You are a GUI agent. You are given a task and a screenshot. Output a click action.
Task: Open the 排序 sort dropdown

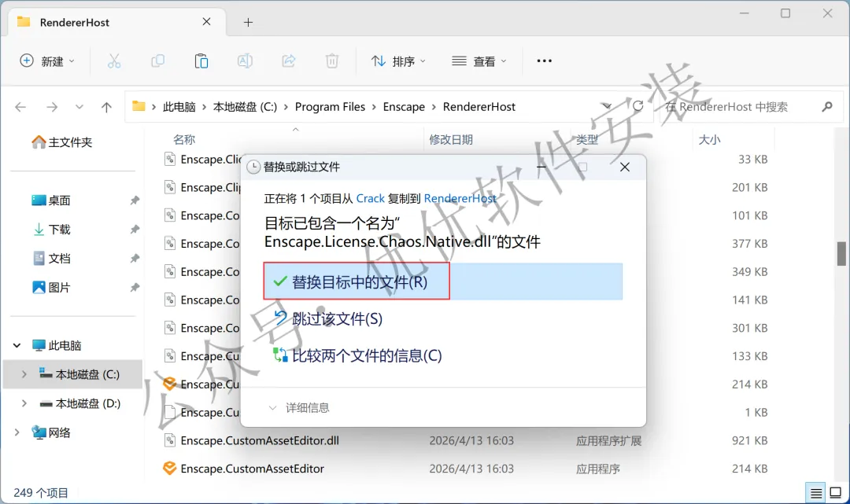398,61
